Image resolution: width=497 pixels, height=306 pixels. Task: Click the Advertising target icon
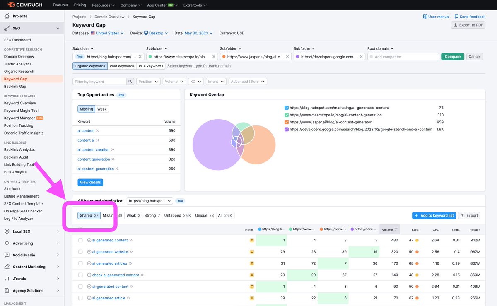7,243
